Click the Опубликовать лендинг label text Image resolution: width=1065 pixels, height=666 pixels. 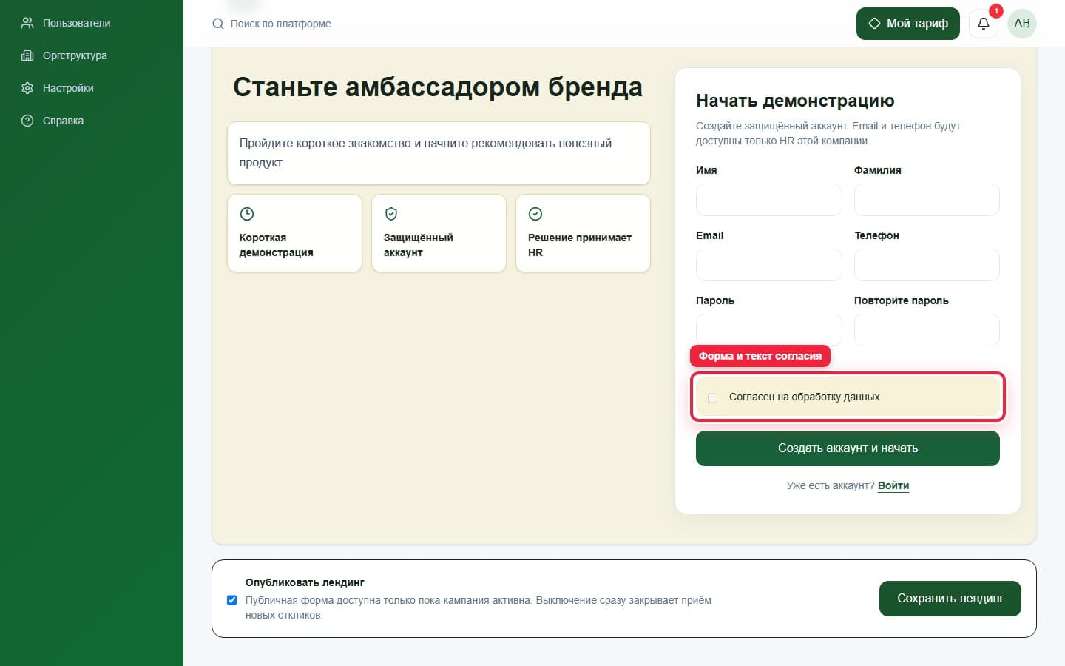tap(305, 582)
